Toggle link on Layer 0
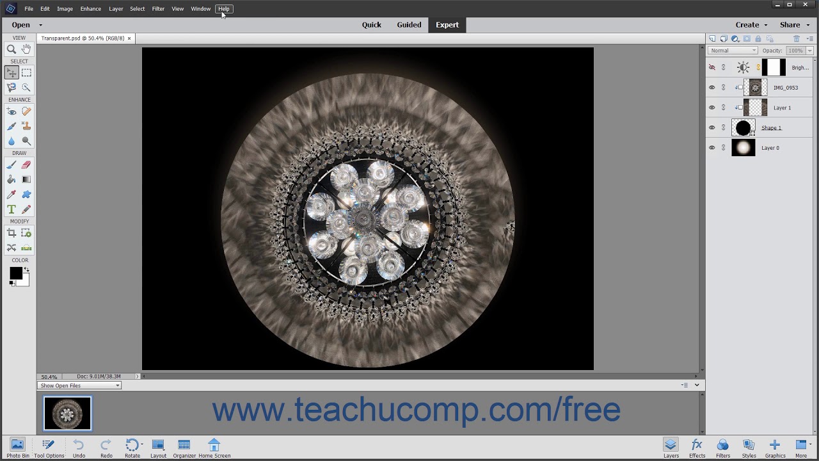This screenshot has height=461, width=819. [724, 148]
